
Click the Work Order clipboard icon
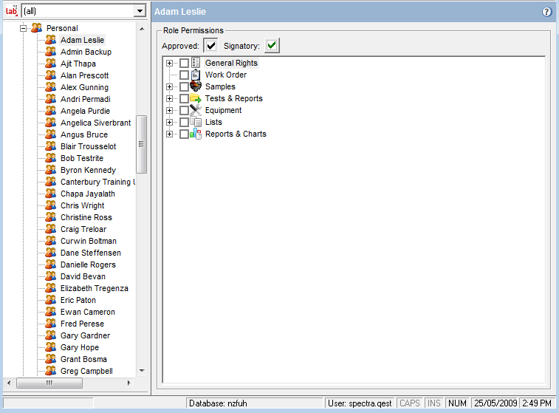point(196,75)
